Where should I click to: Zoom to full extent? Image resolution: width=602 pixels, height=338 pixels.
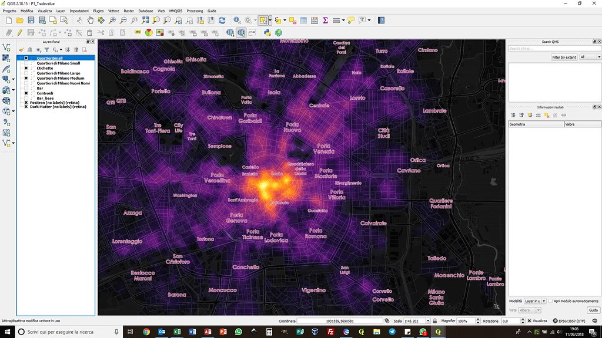click(145, 21)
